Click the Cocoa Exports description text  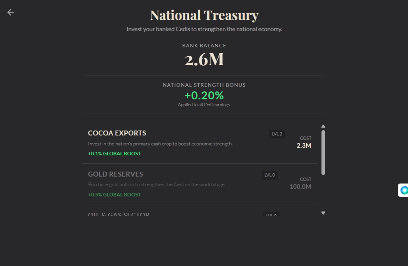coord(160,144)
